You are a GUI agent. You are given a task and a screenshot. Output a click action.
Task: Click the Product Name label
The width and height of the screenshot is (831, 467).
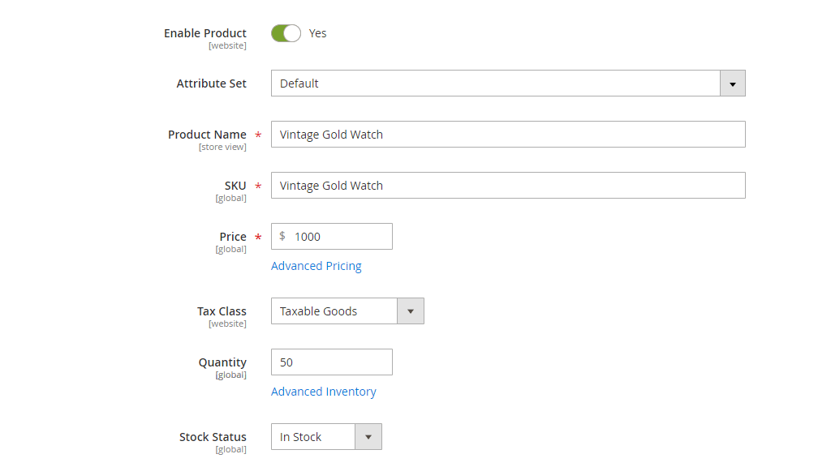pos(207,135)
